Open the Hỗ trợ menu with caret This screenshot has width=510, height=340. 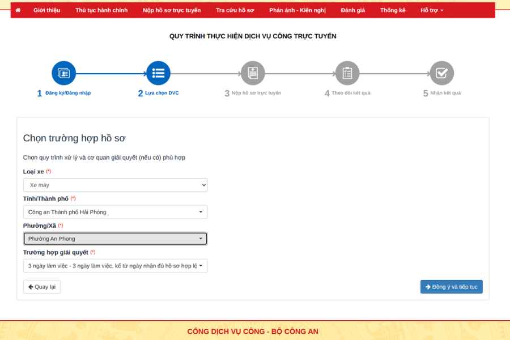pos(432,10)
